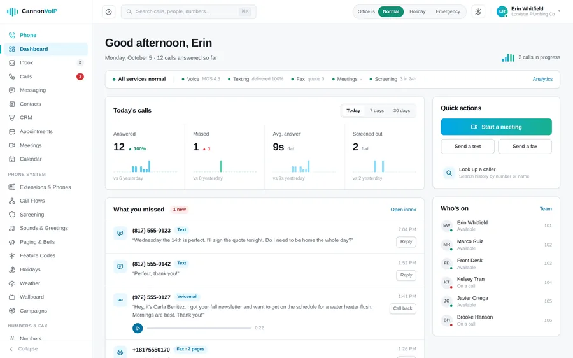Click the weather/sun icon button in header
Image resolution: width=573 pixels, height=358 pixels.
point(478,11)
